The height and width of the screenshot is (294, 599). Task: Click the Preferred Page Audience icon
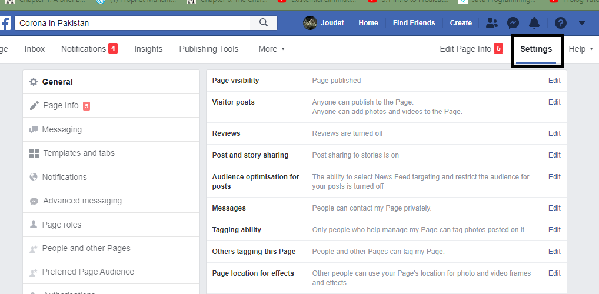point(34,273)
